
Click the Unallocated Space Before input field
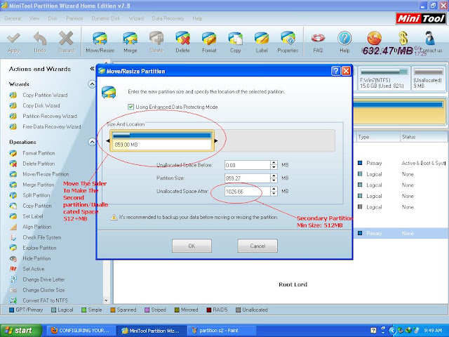248,165
